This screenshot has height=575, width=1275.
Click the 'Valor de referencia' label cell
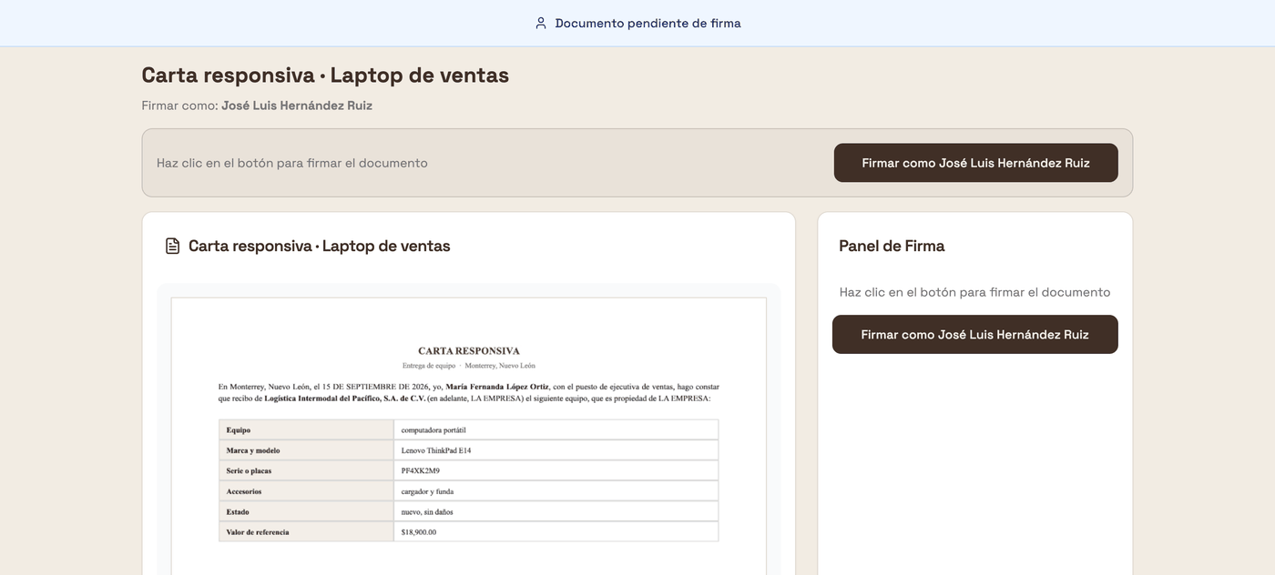(306, 531)
